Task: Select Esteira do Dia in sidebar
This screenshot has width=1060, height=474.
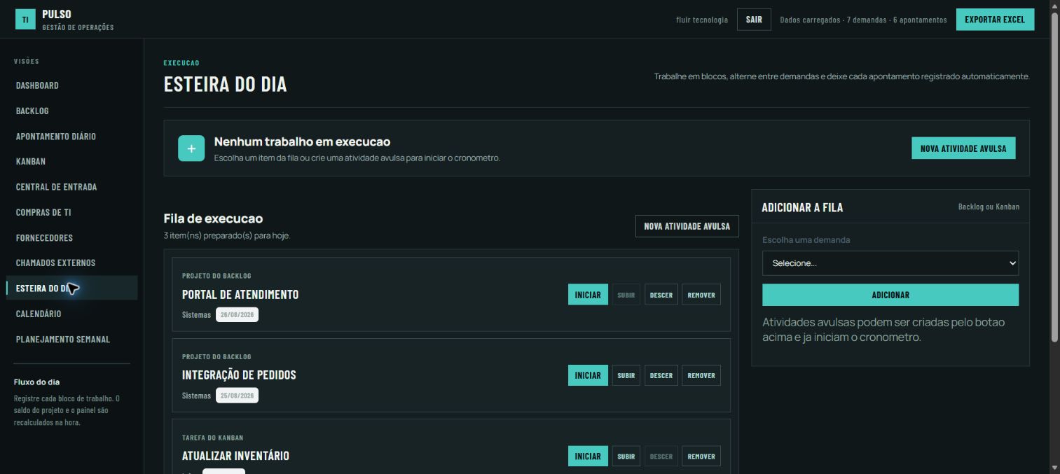Action: 72,288
